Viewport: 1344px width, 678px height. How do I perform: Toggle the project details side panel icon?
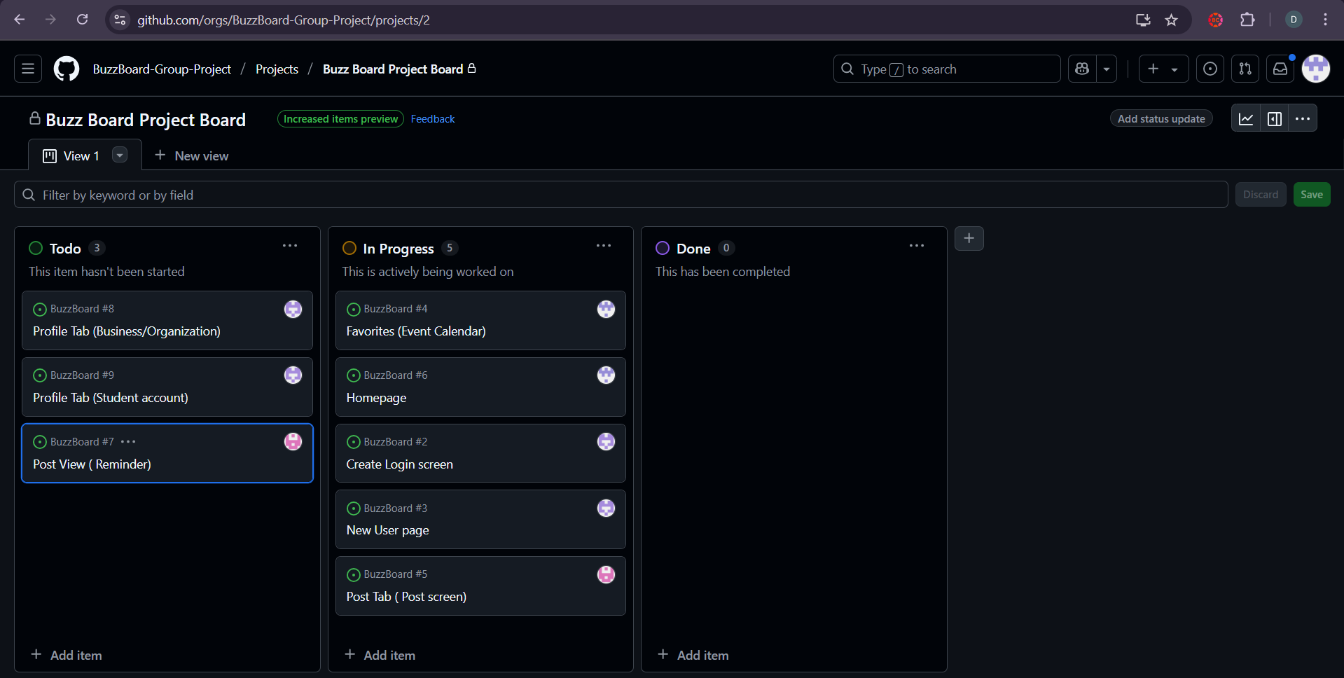click(1275, 118)
